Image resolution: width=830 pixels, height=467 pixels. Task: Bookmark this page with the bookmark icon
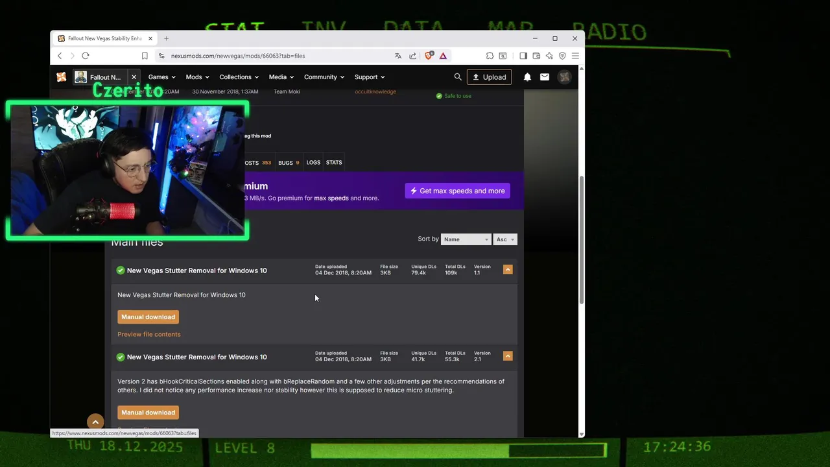click(145, 56)
